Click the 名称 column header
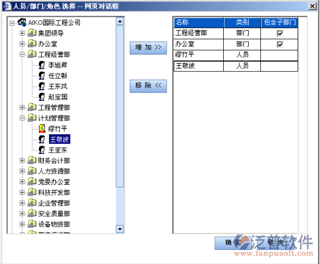 click(199, 22)
